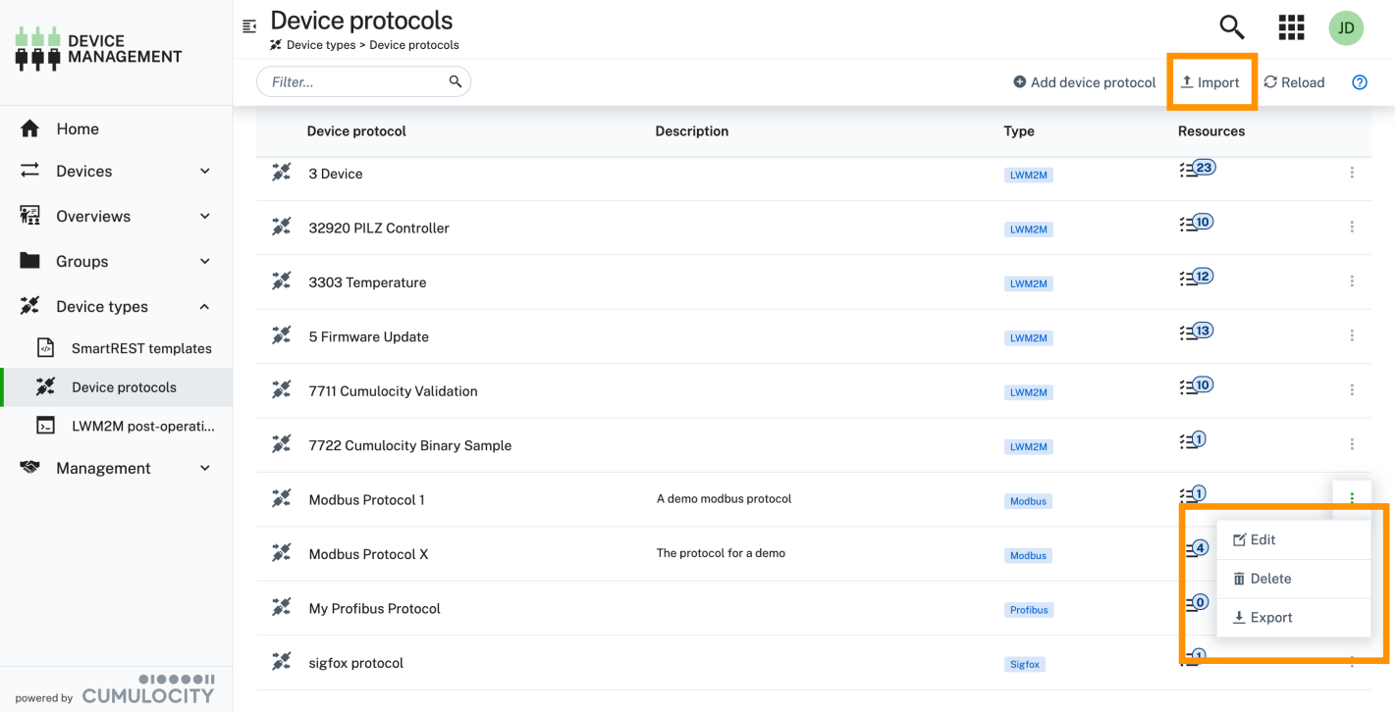Choose Delete from the context menu
The image size is (1399, 712).
coord(1269,579)
